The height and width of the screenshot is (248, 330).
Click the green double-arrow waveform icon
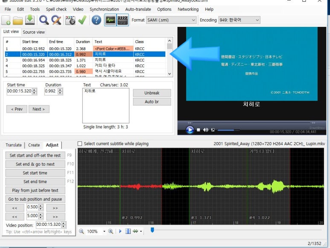[x=135, y=231]
